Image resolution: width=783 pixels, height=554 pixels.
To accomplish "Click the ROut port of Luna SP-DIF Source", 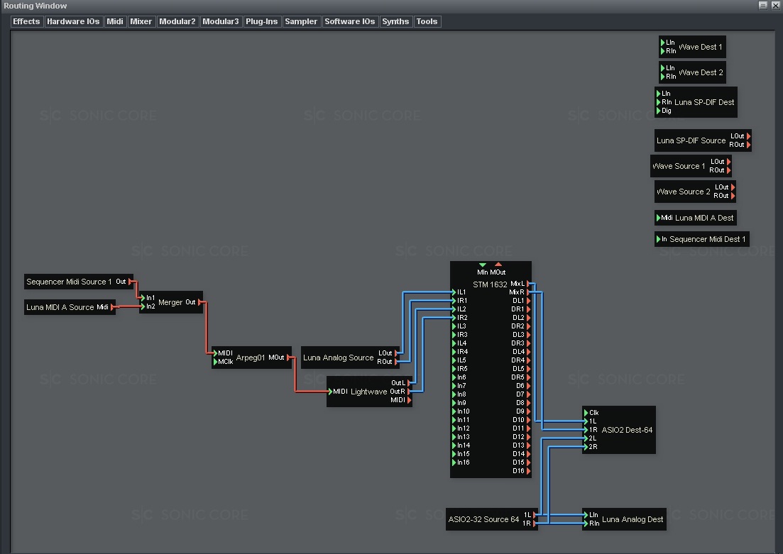I will [x=748, y=144].
